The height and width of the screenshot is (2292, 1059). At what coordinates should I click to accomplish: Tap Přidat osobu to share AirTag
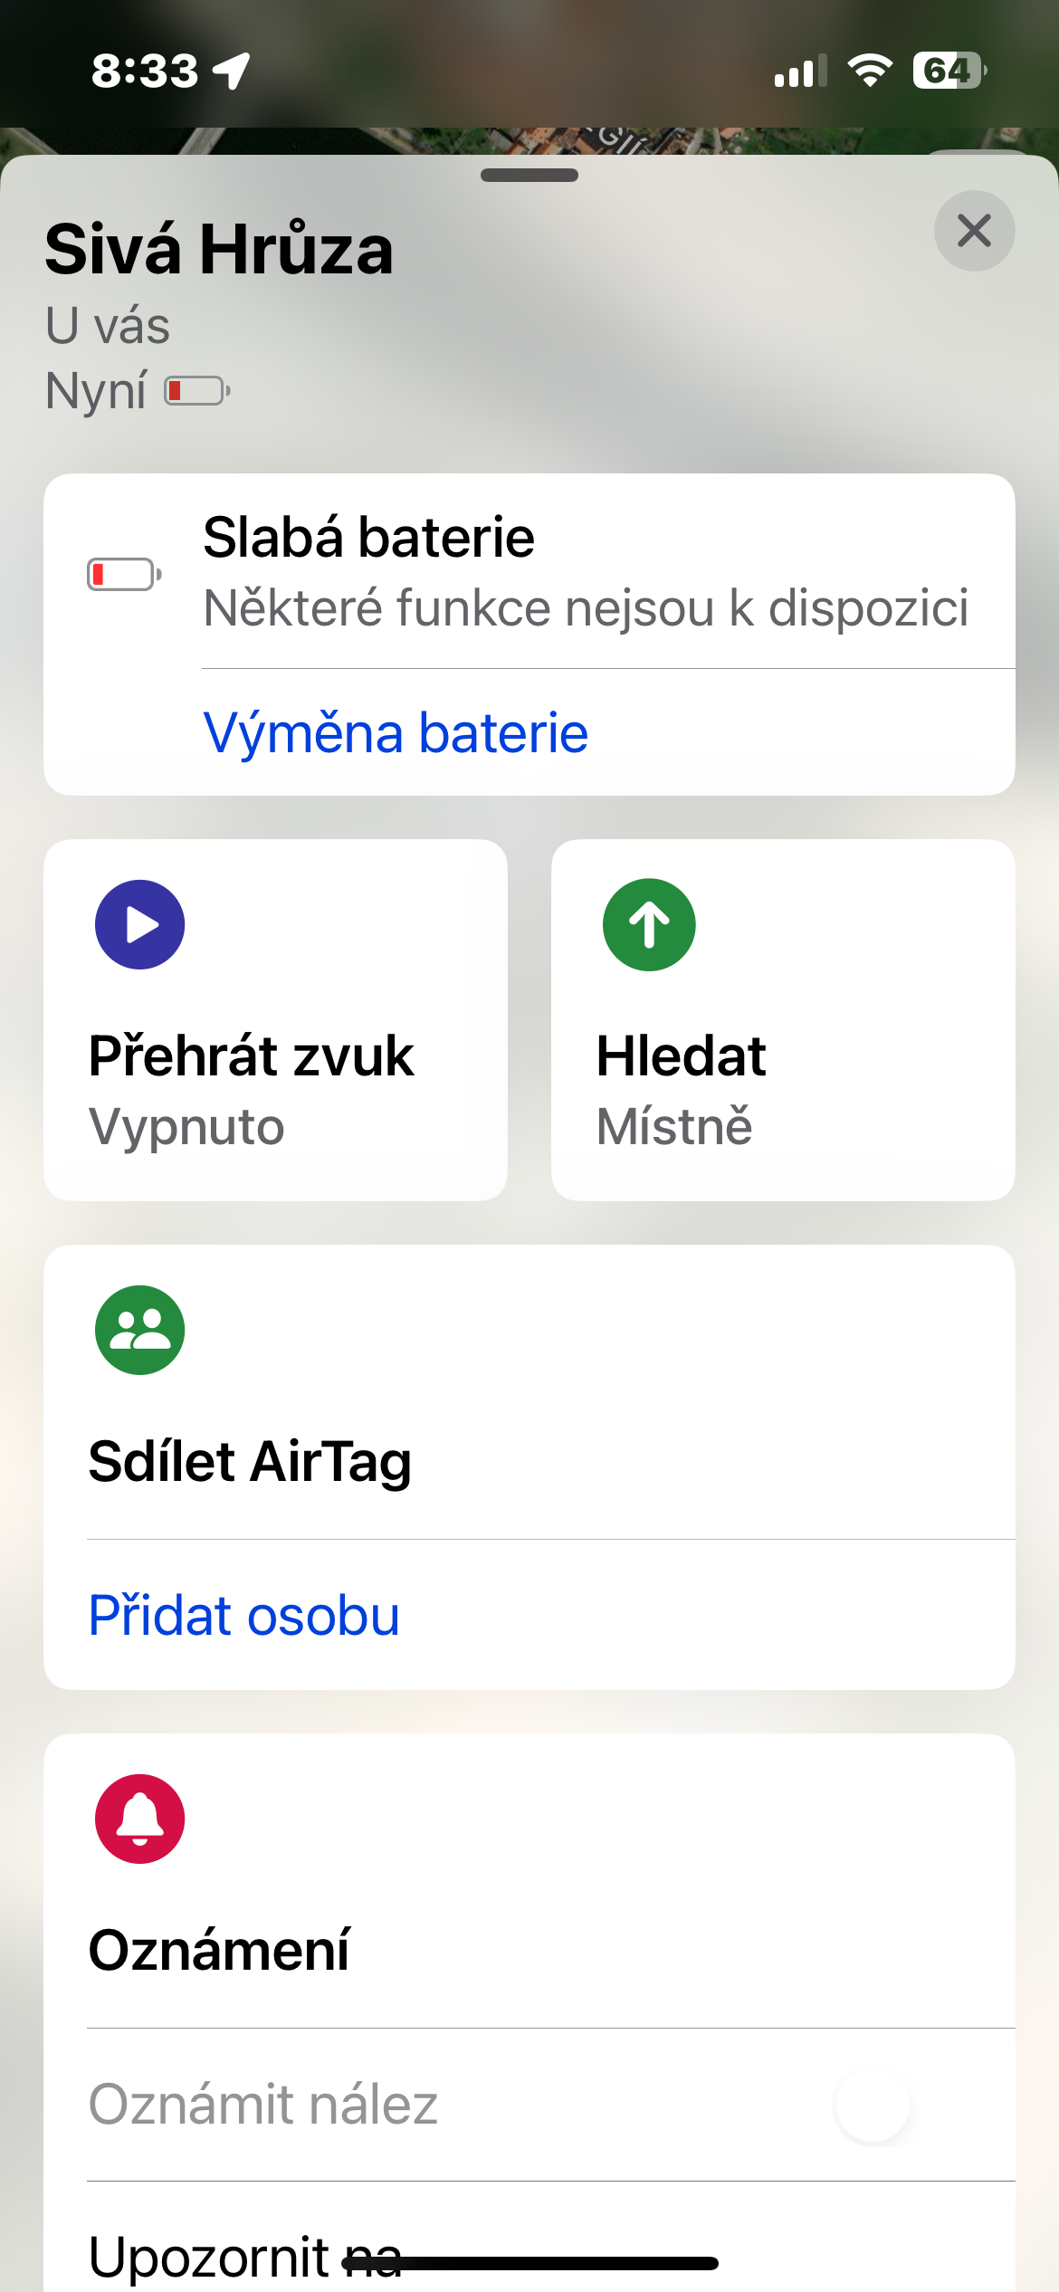coord(244,1616)
